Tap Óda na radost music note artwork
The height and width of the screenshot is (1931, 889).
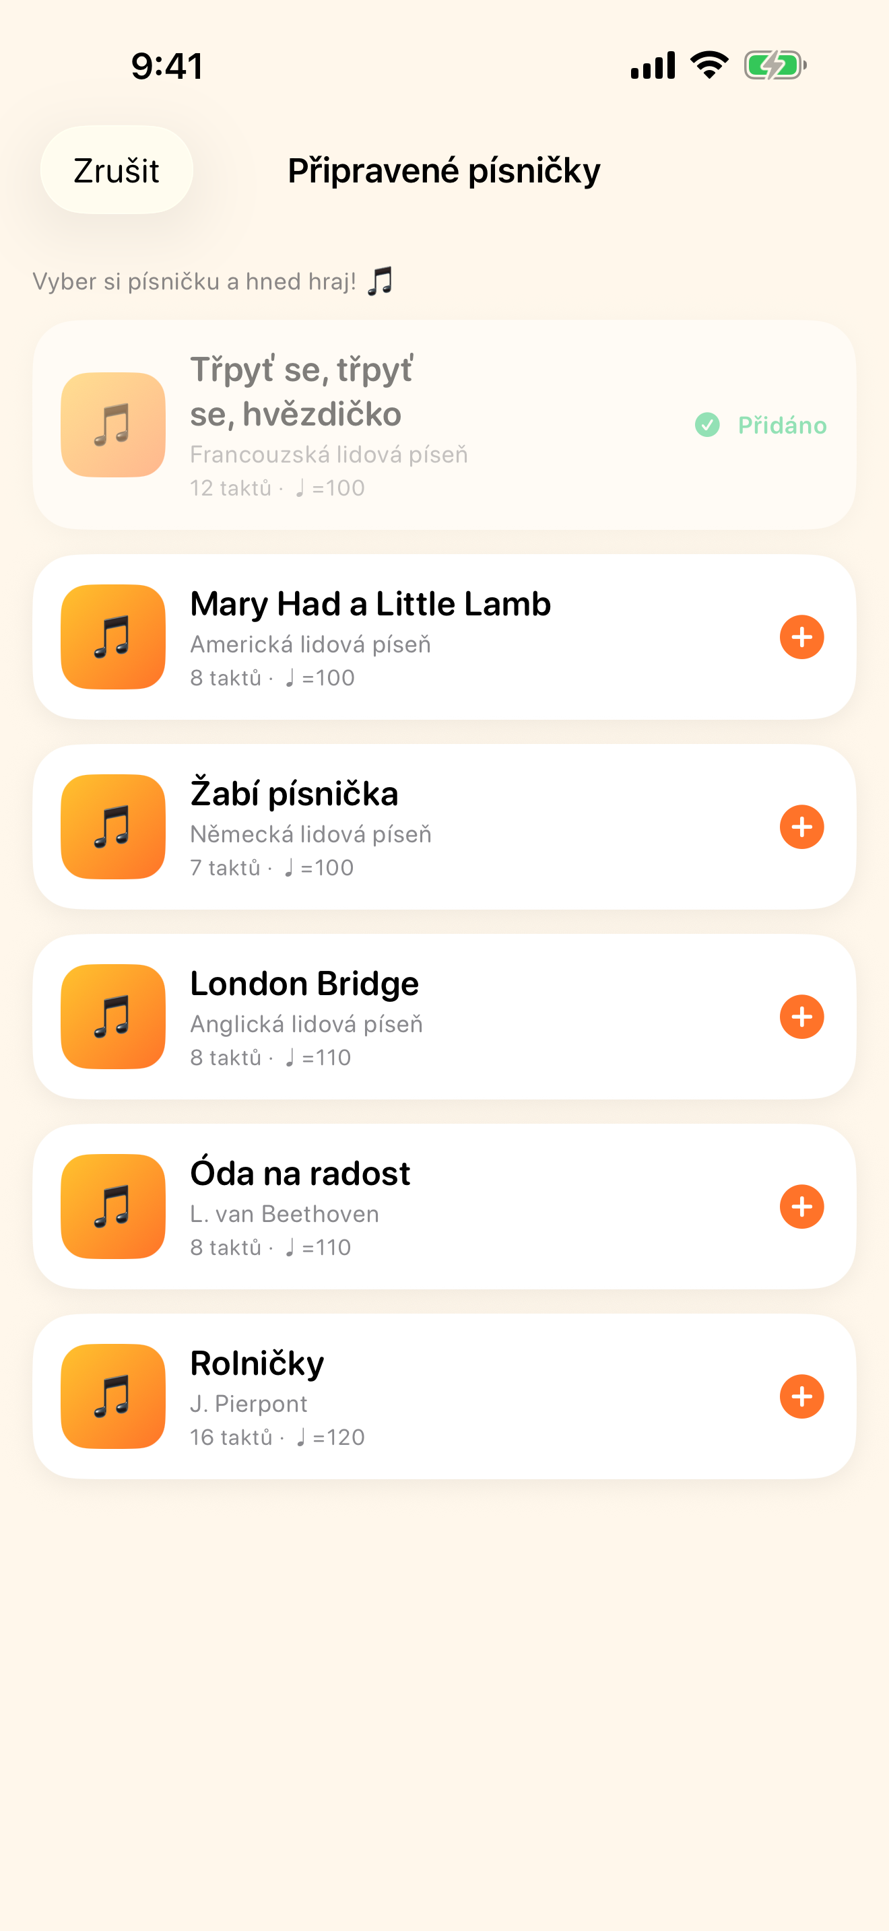click(x=113, y=1206)
